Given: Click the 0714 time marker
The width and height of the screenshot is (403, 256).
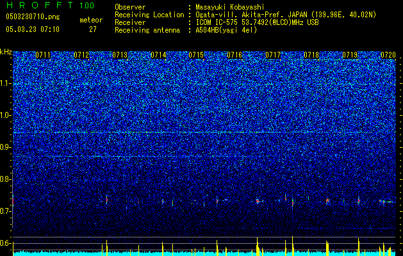Looking at the screenshot, I should [158, 55].
